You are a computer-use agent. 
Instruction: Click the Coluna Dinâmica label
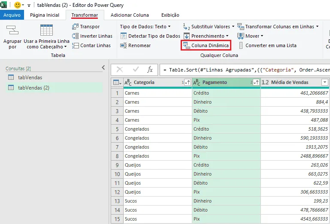click(210, 45)
